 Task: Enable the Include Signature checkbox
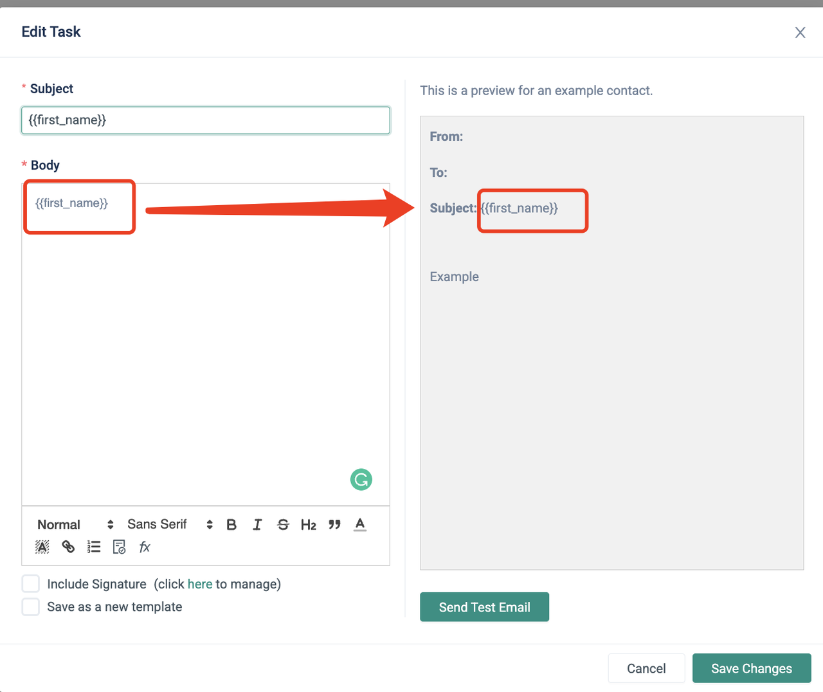click(x=31, y=584)
